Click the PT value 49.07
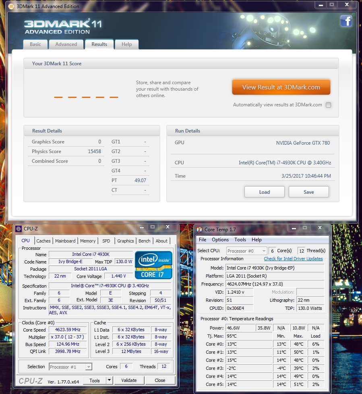The image size is (362, 394). click(x=140, y=180)
